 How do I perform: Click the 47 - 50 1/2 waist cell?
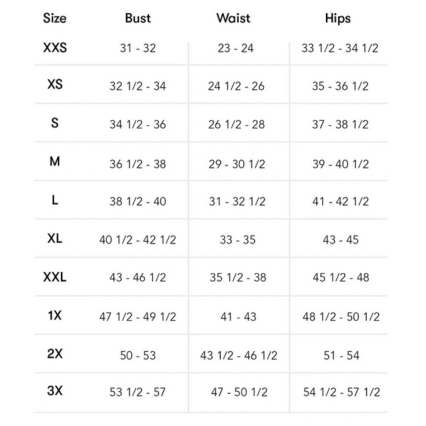[x=239, y=392]
